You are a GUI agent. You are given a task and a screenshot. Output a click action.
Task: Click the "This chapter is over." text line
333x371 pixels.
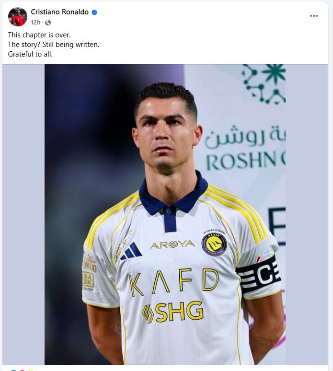point(39,35)
